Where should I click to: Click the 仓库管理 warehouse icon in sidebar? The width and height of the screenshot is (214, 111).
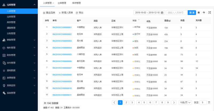[x=4, y=5]
